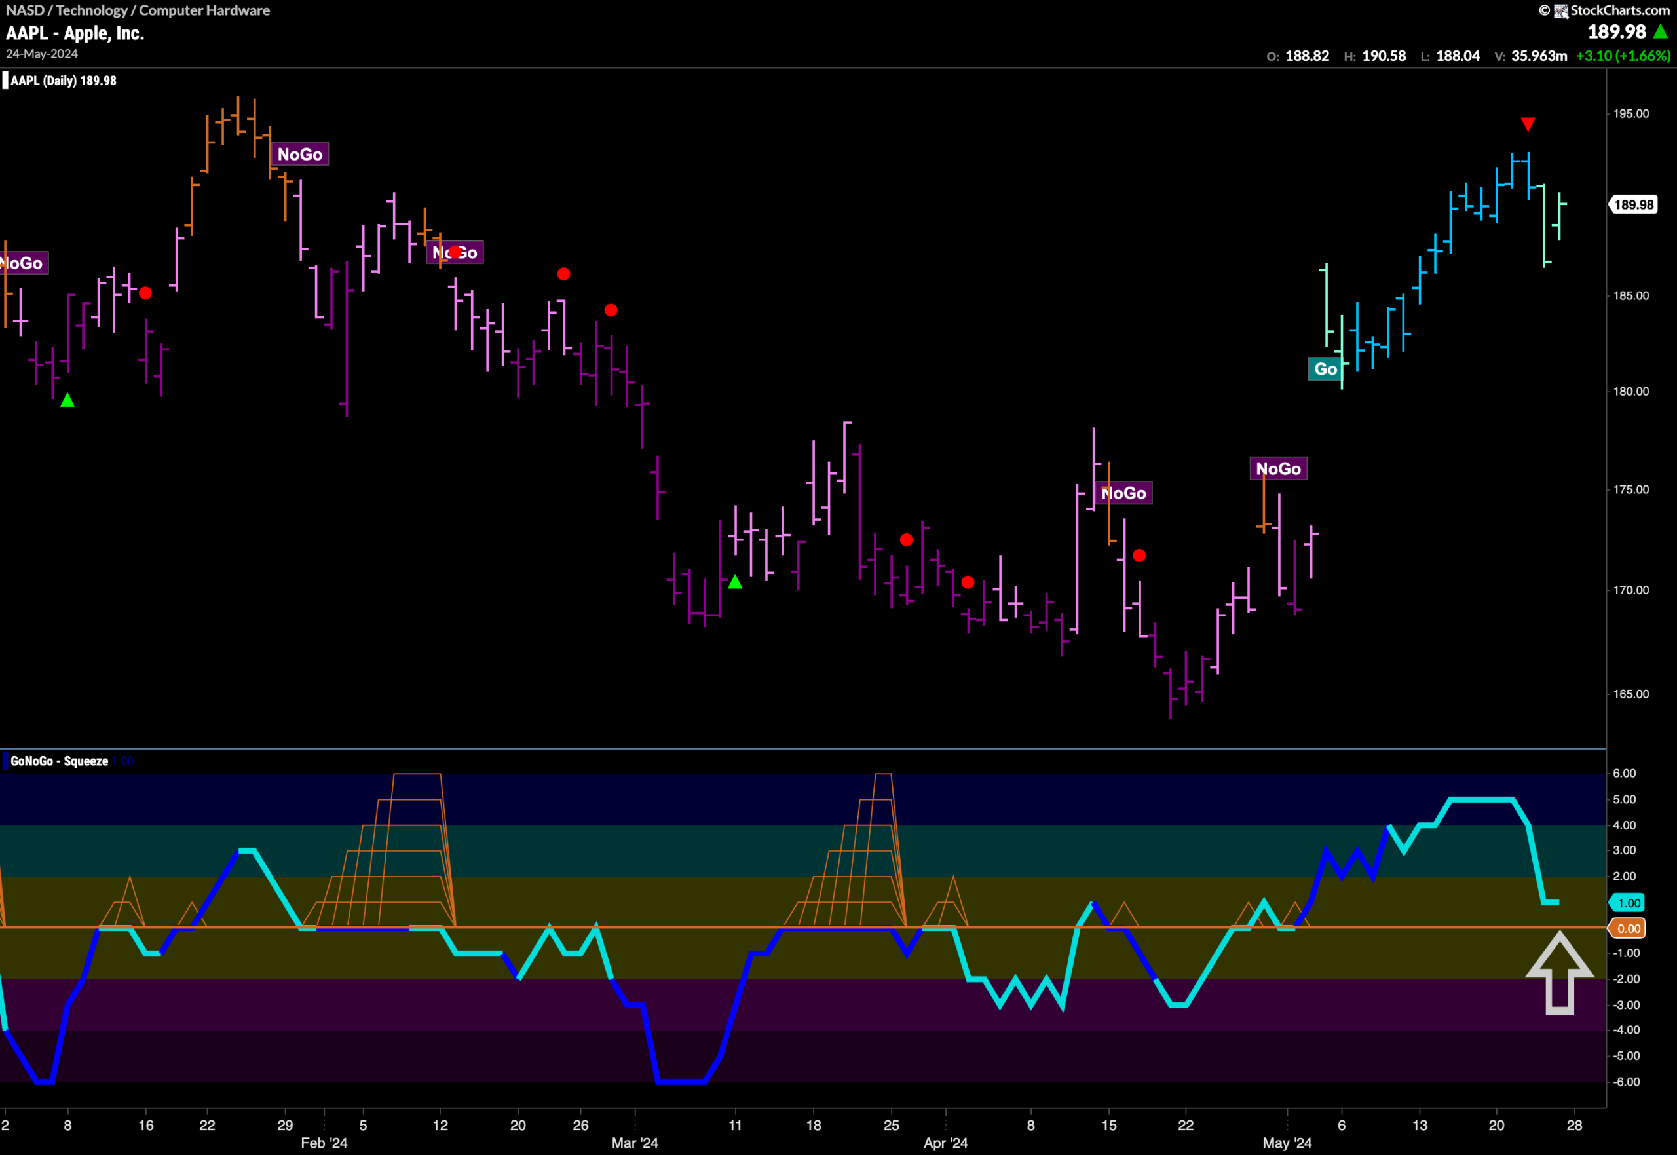Click the StockCharts.com logo icon
The width and height of the screenshot is (1677, 1155).
pyautogui.click(x=1561, y=11)
